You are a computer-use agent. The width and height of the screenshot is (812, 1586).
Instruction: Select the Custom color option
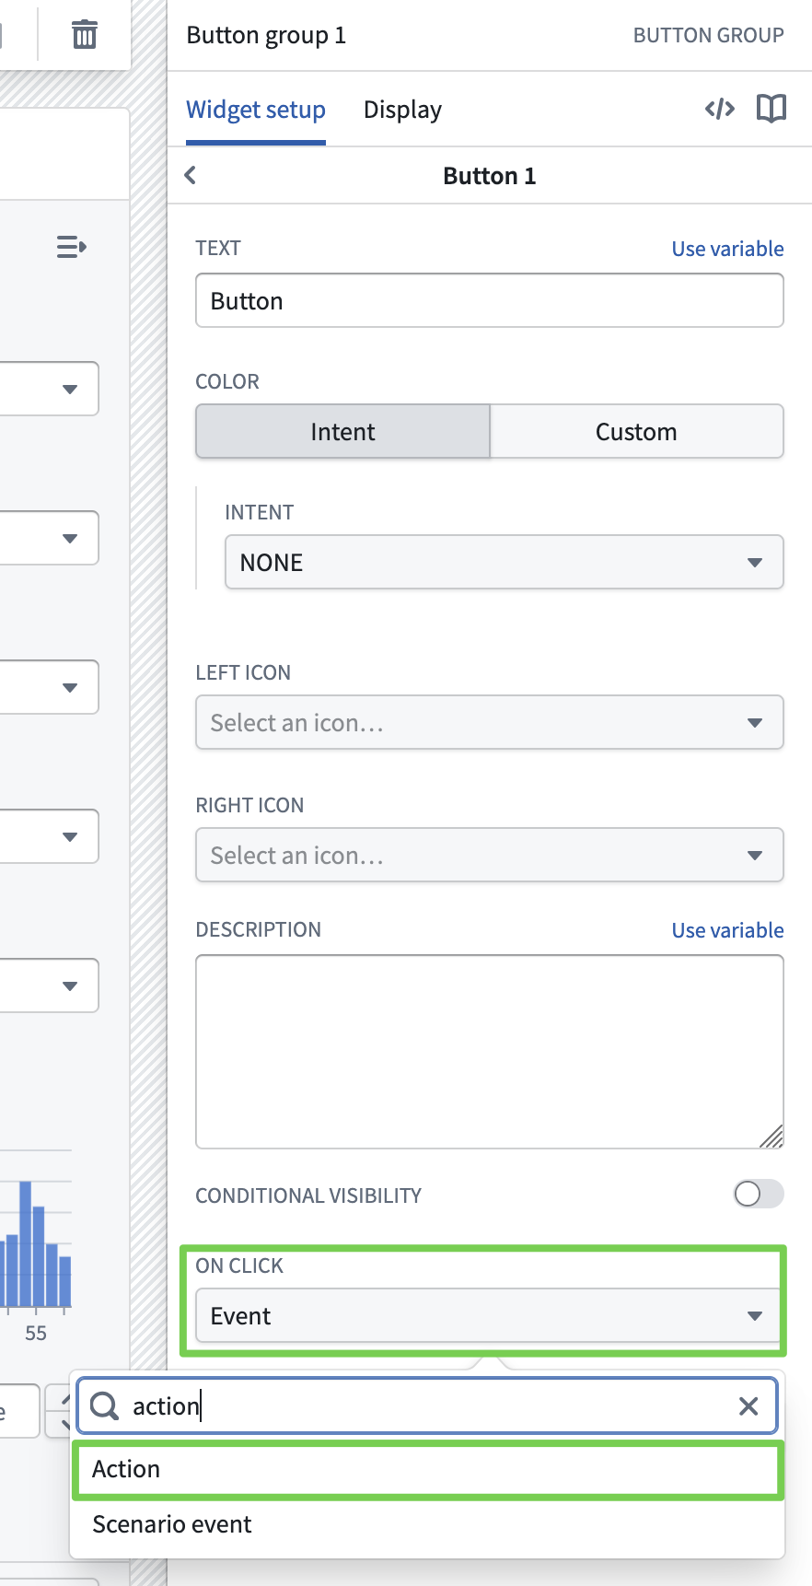point(636,431)
